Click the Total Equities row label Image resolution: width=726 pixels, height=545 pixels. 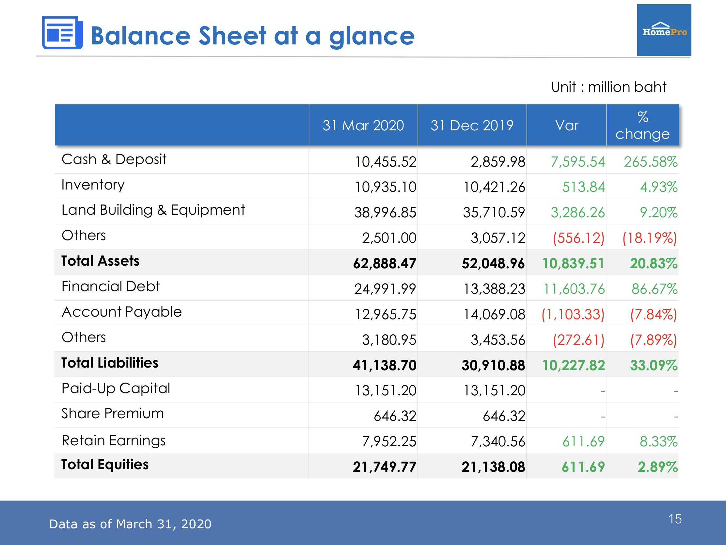[105, 465]
